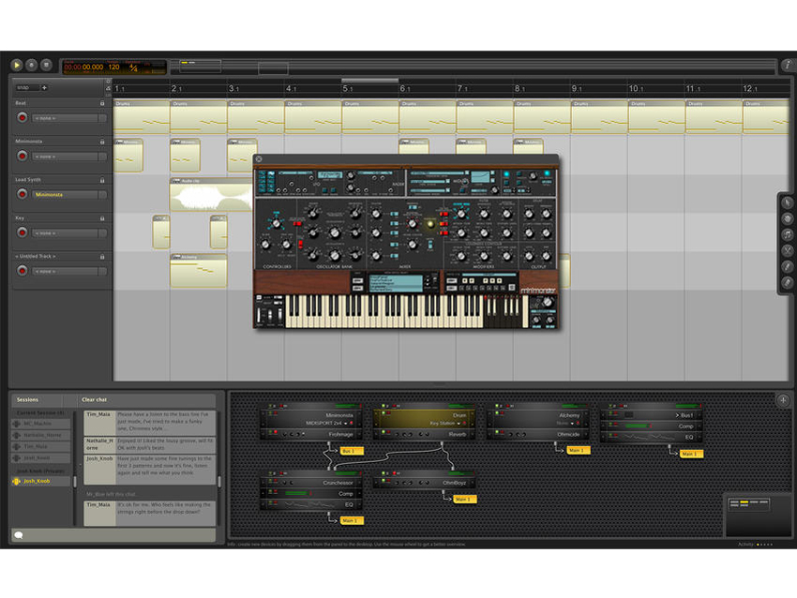797x598 pixels.
Task: Select the pointer tool in right toolbar
Action: coord(788,202)
